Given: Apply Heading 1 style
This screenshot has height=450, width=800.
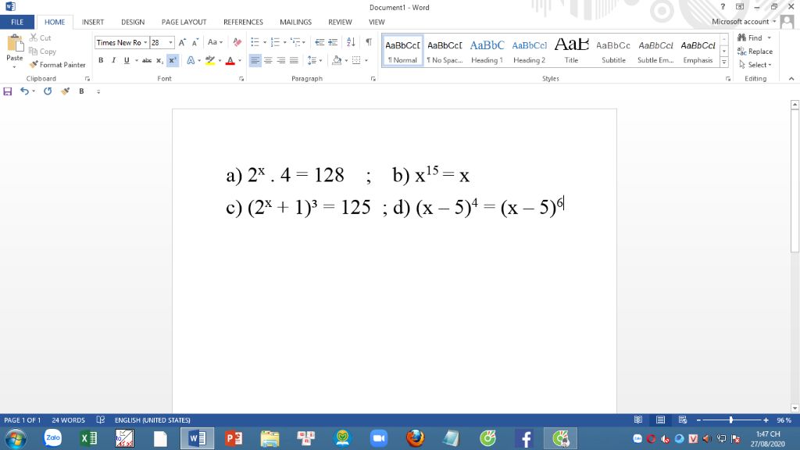Looking at the screenshot, I should pyautogui.click(x=487, y=51).
